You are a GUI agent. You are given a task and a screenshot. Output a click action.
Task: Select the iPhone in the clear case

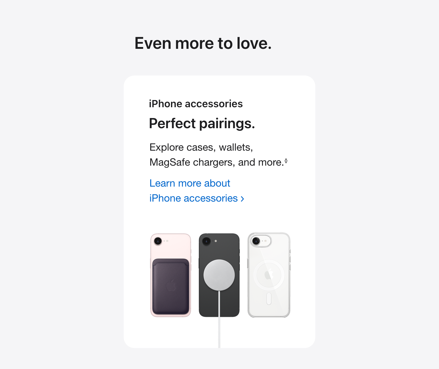click(x=269, y=275)
